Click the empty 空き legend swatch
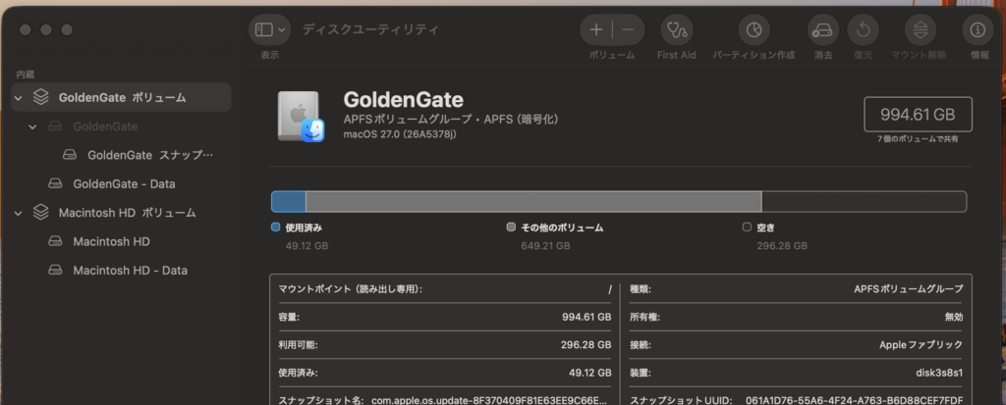 tap(747, 227)
